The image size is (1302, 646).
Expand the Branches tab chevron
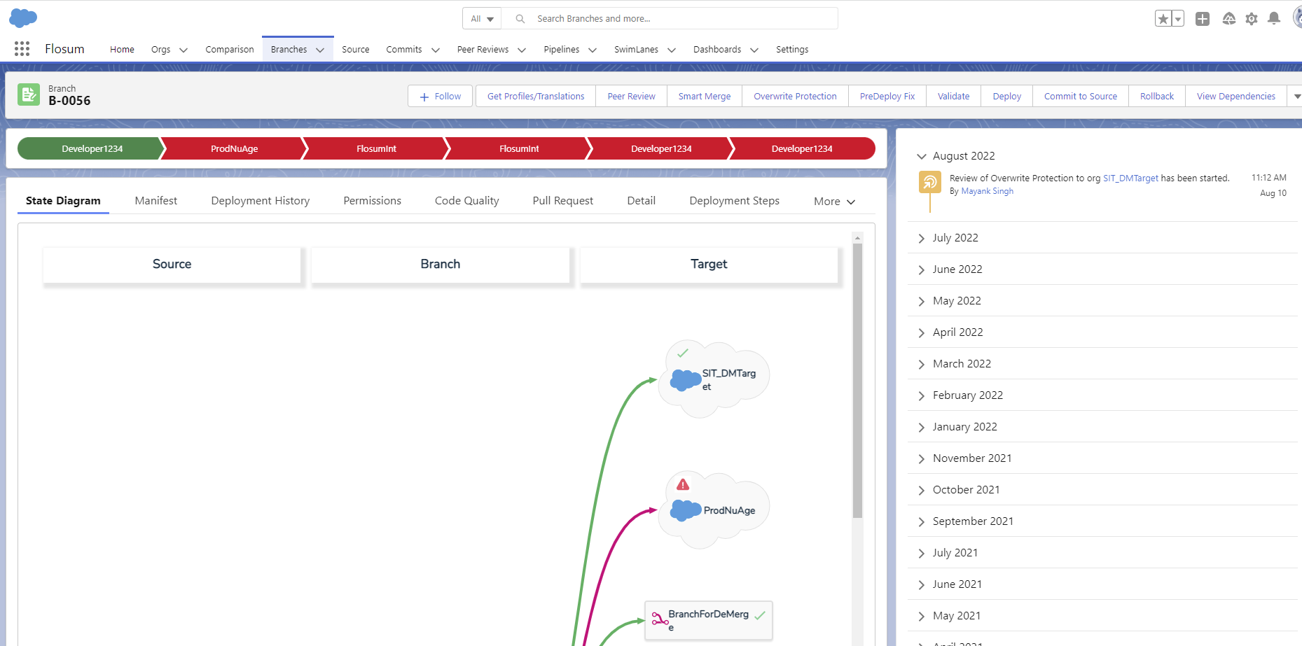320,50
